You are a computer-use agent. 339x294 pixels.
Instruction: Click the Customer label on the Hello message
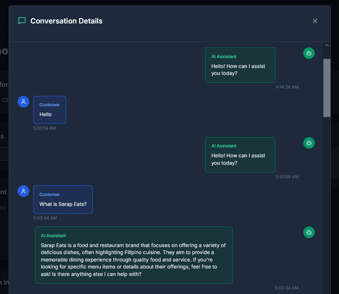49,105
